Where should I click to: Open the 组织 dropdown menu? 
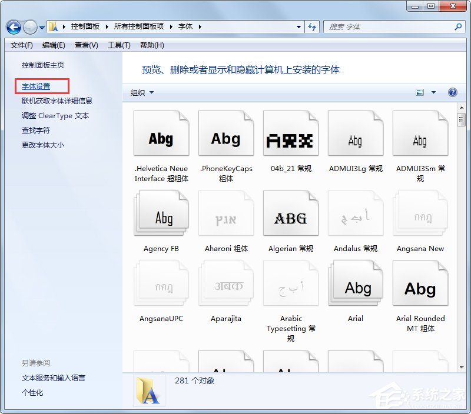tap(140, 92)
